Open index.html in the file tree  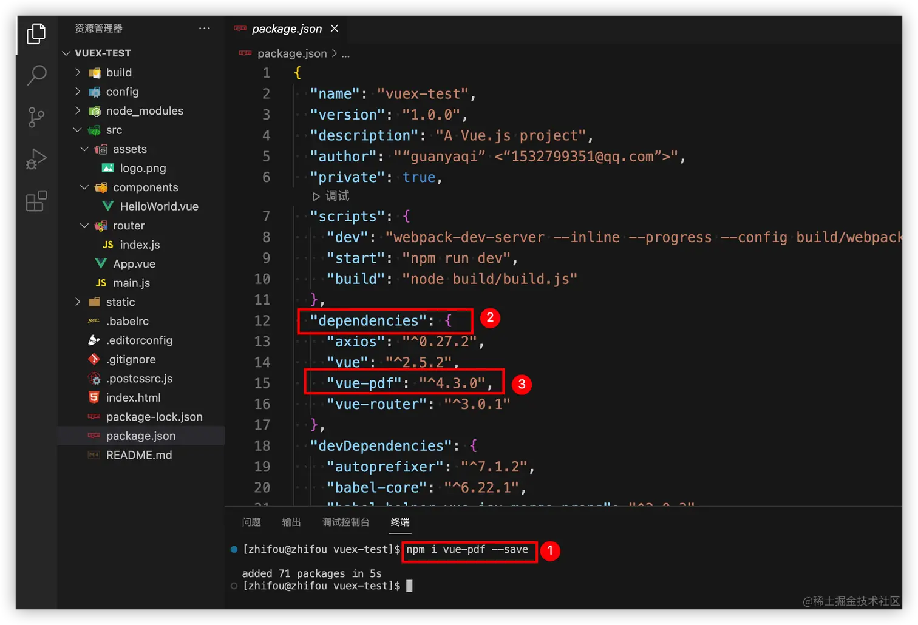coord(134,397)
